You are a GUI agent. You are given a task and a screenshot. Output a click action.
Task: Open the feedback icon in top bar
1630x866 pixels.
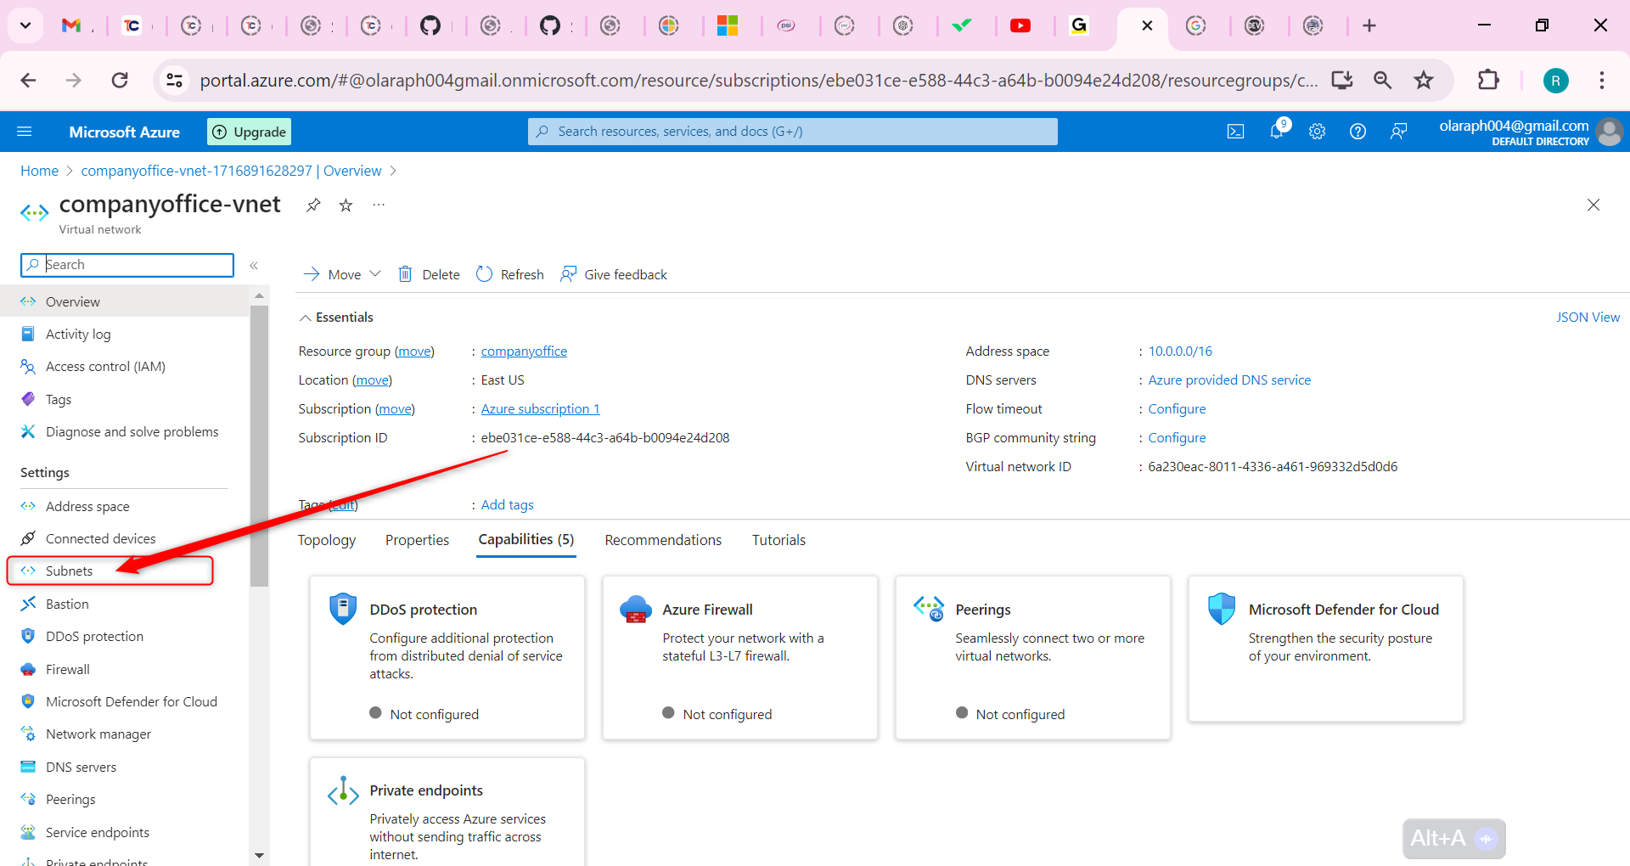click(x=1399, y=132)
